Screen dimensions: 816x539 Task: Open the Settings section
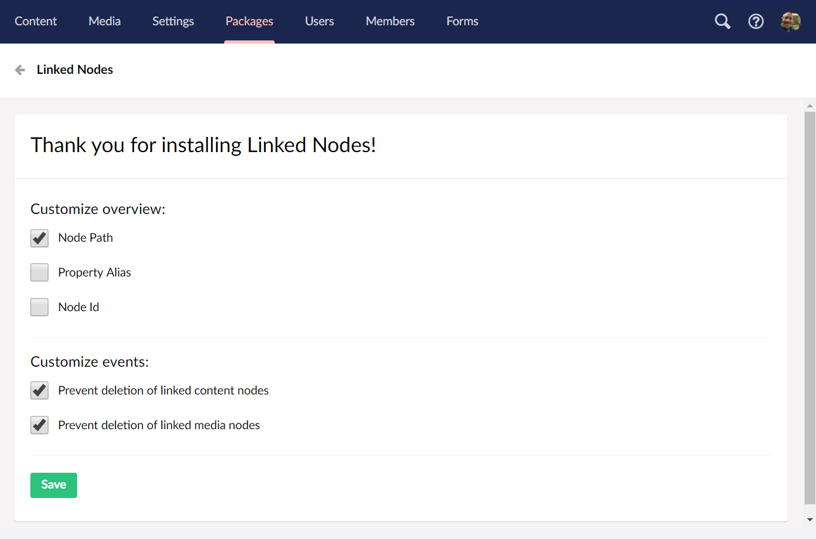(x=173, y=21)
